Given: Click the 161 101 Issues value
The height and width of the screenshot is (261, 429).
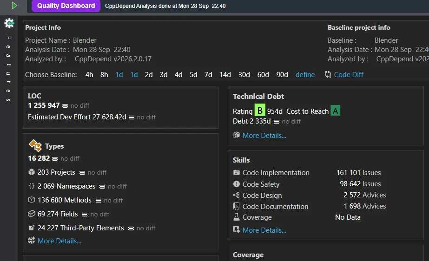Looking at the screenshot, I should 358,172.
